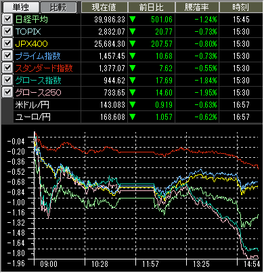Screen dimensions: 264x273
Task: Click the 騰落率 column header
Action: [x=197, y=7]
